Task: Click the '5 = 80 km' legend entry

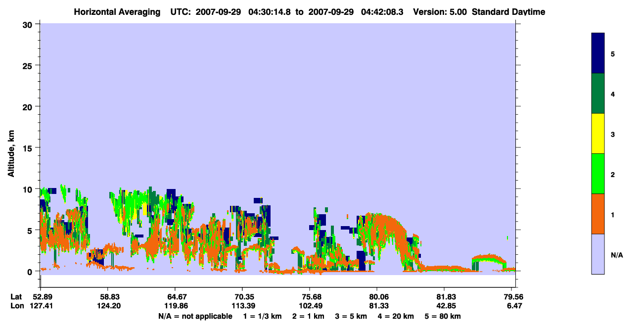Action: click(443, 316)
